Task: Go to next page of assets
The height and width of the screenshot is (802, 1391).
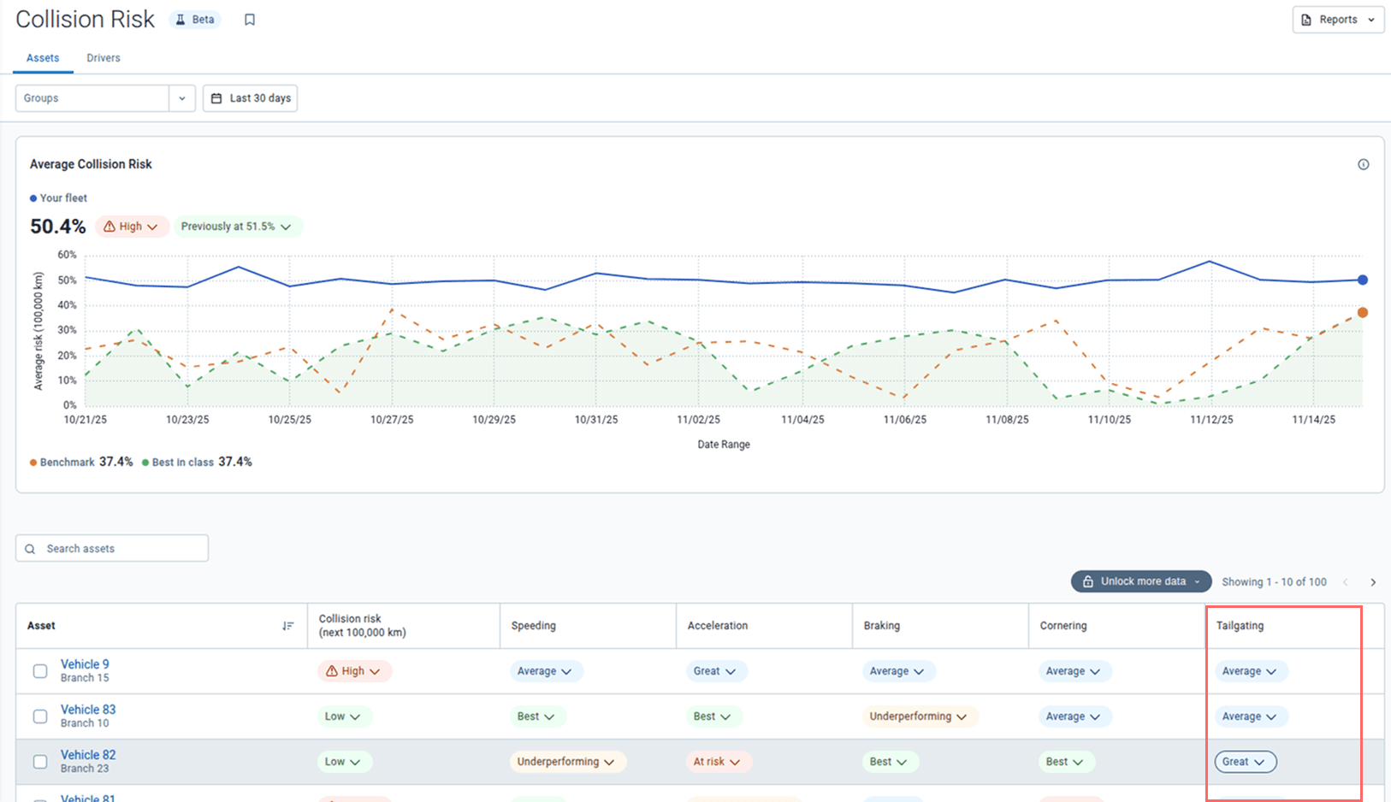Action: point(1373,582)
